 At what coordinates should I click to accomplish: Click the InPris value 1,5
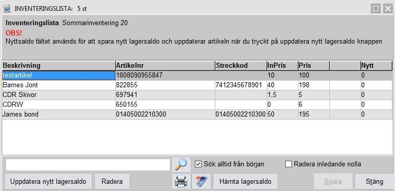(x=272, y=95)
